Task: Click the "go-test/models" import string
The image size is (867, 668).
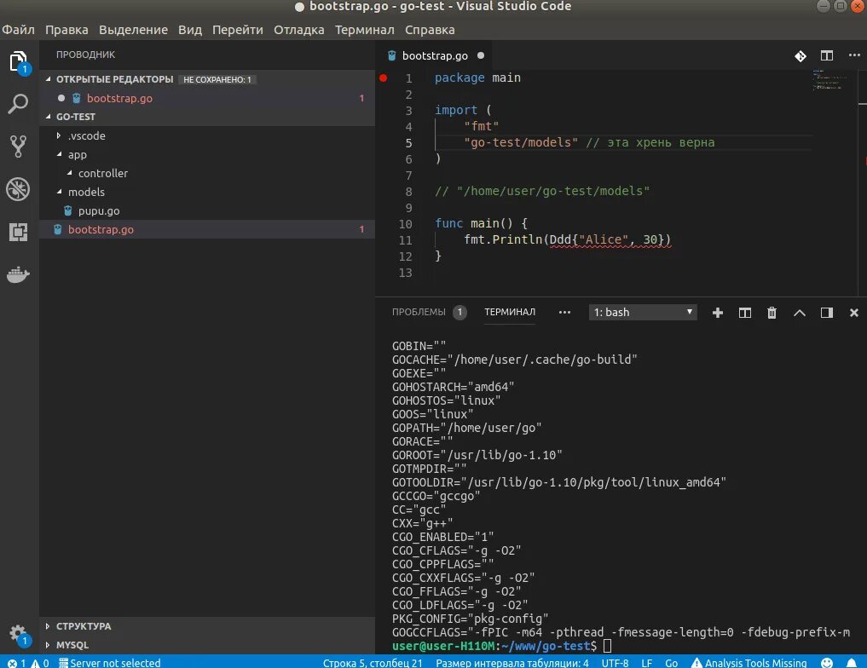Action: click(521, 142)
